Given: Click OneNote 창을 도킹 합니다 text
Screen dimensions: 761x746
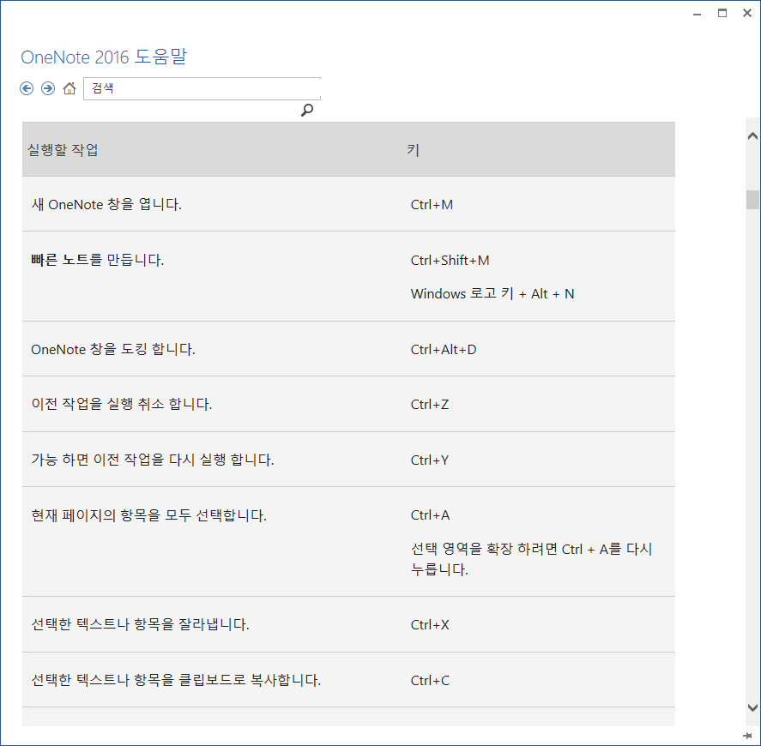Looking at the screenshot, I should [x=113, y=349].
